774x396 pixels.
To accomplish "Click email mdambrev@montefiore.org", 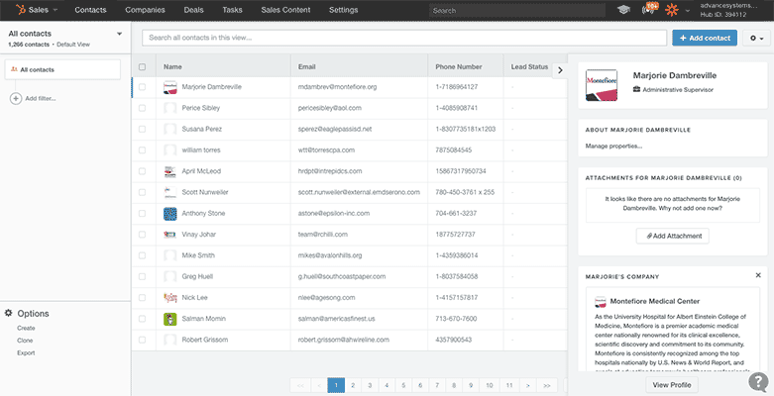I will pos(338,87).
